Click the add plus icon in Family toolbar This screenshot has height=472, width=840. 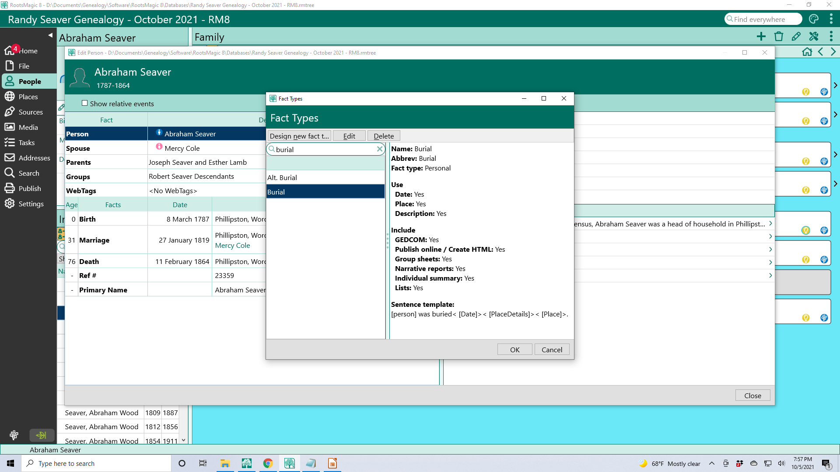coord(761,37)
